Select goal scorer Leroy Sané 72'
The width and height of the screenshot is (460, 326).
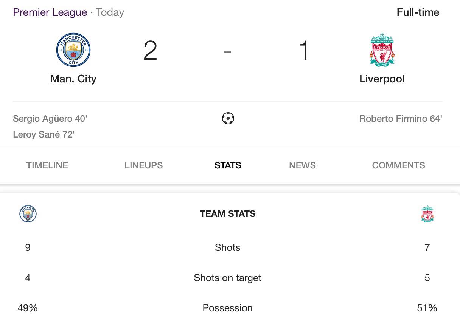pyautogui.click(x=44, y=134)
